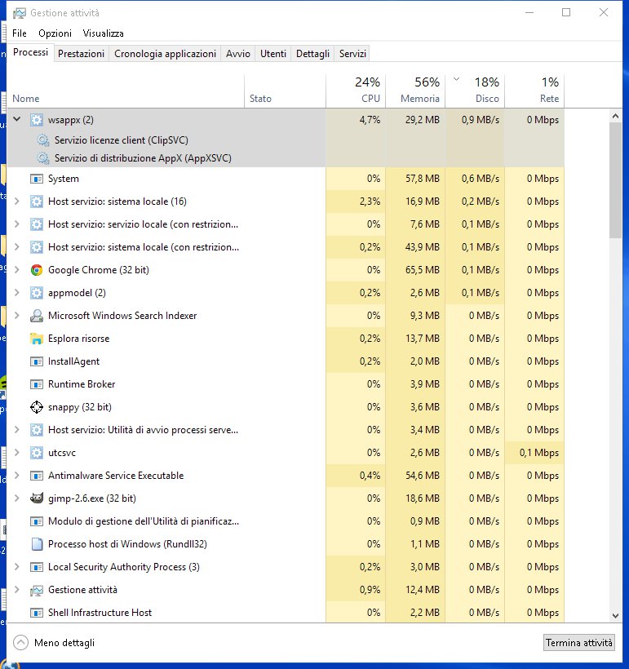This screenshot has height=669, width=629.
Task: Expand the Gestione attività process row
Action: [17, 590]
